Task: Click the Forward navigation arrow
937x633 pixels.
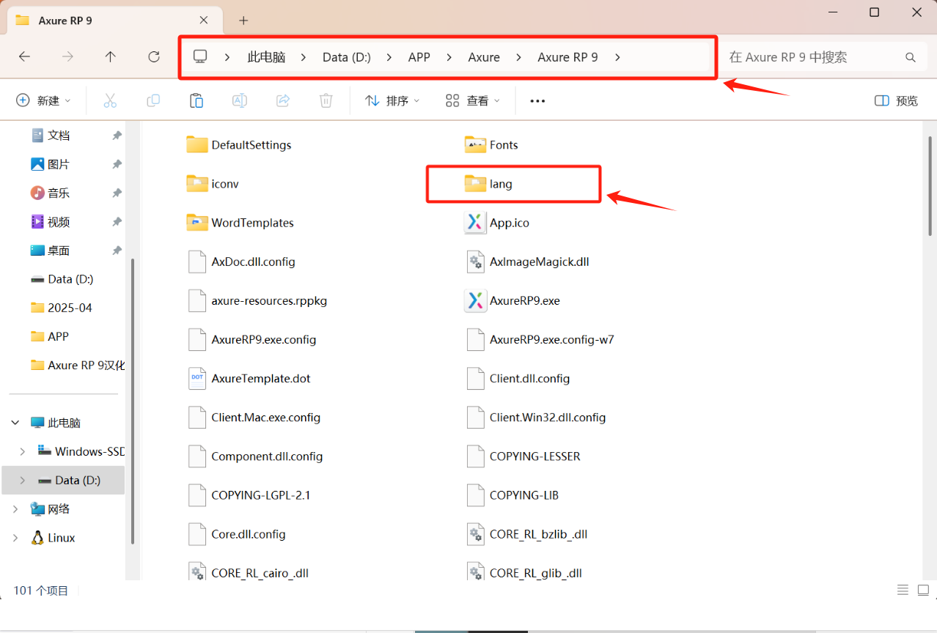Action: [x=67, y=56]
